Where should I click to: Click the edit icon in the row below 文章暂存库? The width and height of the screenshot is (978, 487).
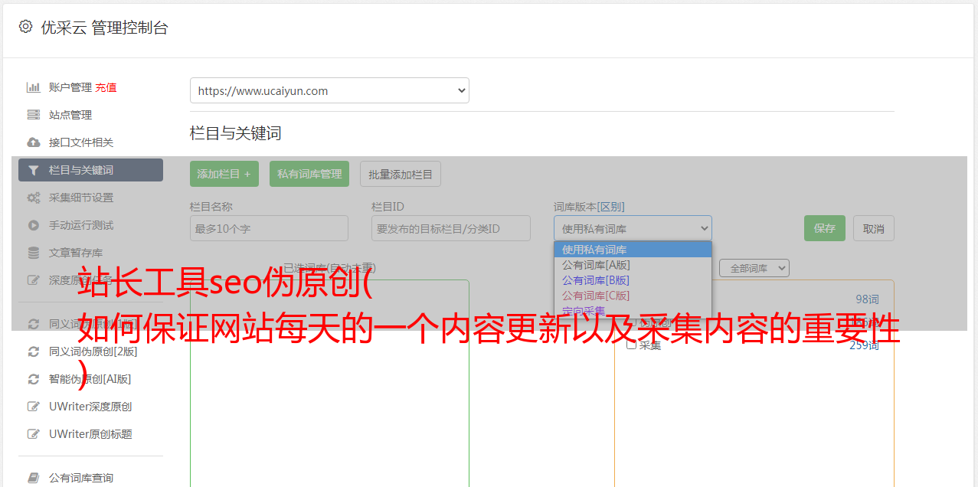pos(33,280)
